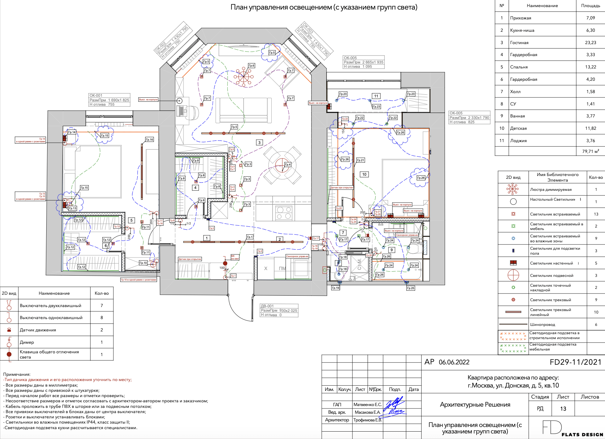Click the linear track luminaire legend symbol

point(513,312)
